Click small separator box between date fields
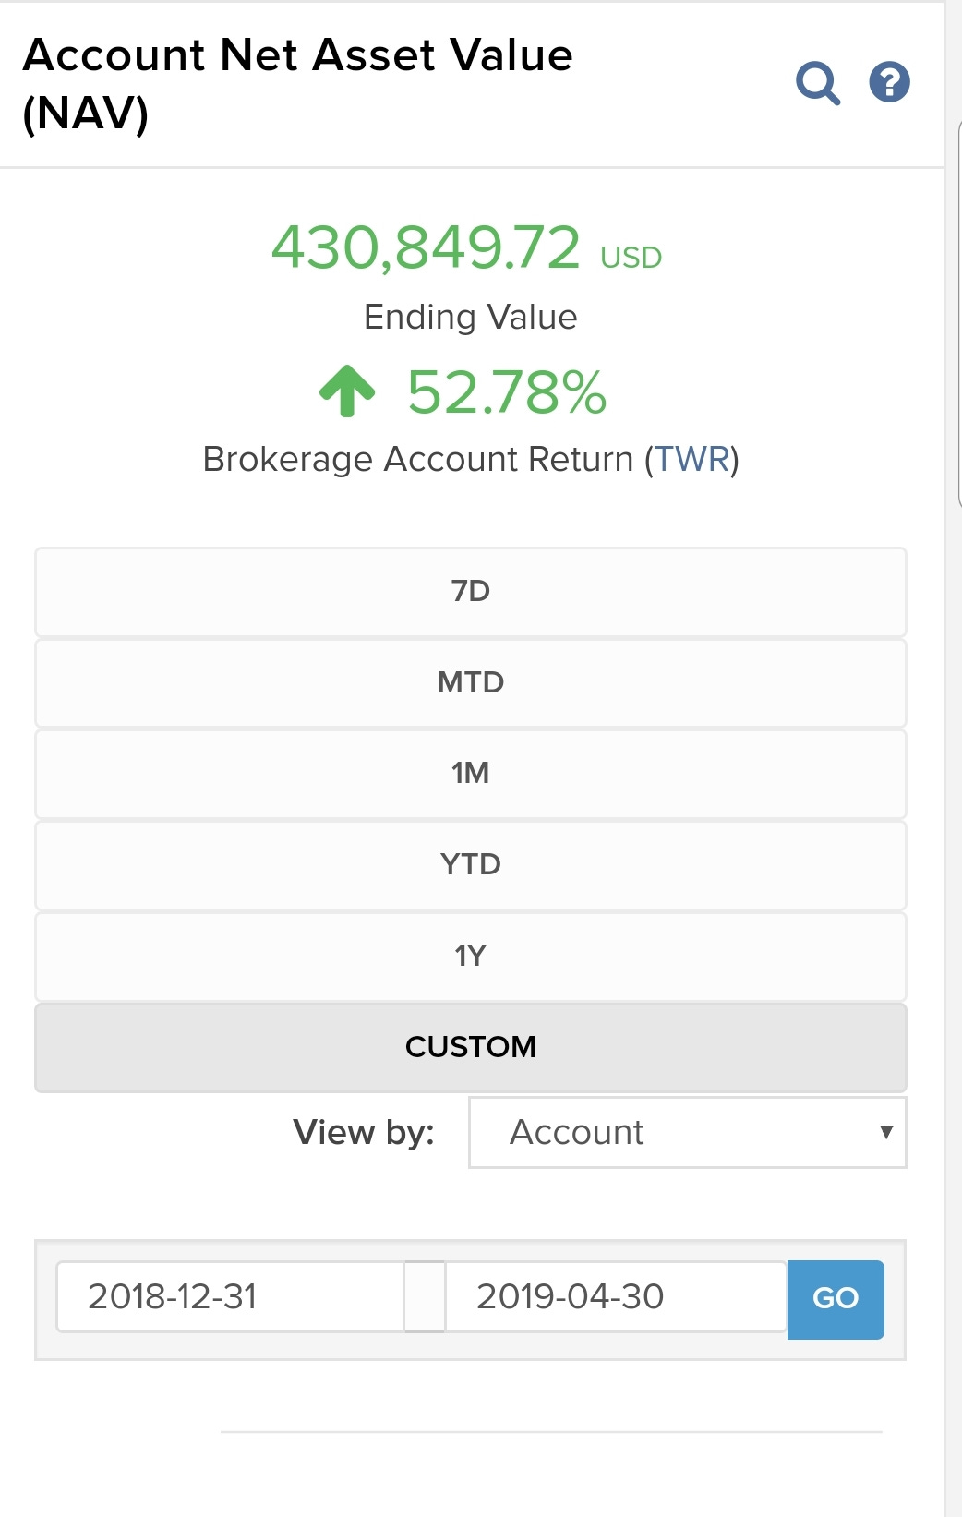962x1517 pixels. [425, 1296]
